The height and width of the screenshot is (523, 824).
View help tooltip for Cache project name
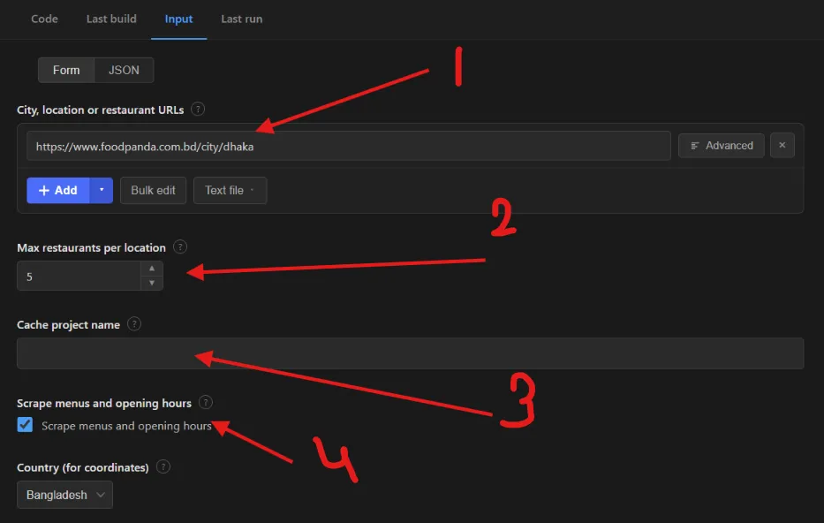pyautogui.click(x=134, y=324)
